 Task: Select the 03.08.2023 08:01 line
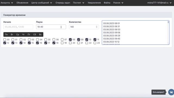point(111,23)
